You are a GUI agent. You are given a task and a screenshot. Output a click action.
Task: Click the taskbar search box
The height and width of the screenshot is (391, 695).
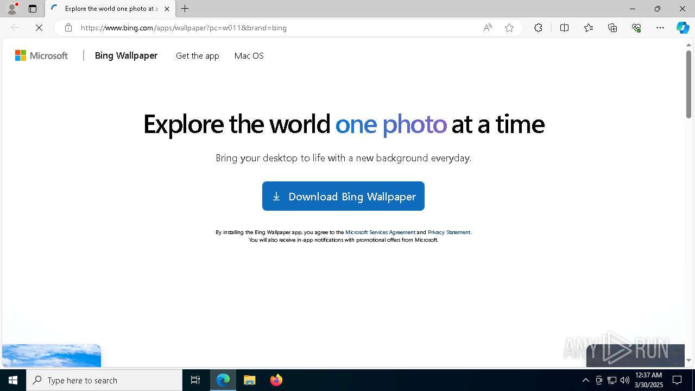point(104,380)
